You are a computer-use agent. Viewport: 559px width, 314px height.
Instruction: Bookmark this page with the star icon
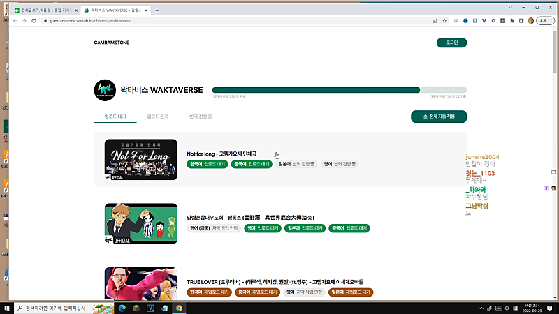pyautogui.click(x=444, y=21)
